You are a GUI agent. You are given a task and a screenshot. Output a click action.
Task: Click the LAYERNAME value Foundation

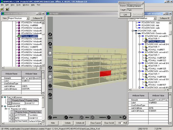point(35,115)
